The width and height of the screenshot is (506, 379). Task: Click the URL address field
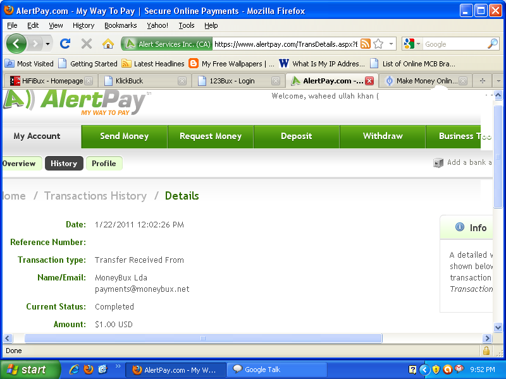pyautogui.click(x=286, y=44)
